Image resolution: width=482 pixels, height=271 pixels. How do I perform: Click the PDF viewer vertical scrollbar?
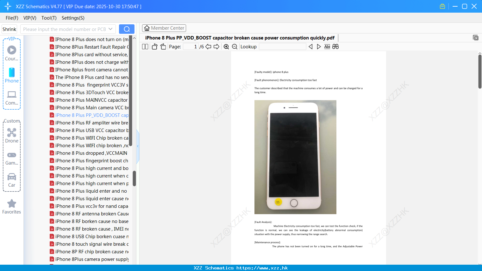point(480,71)
